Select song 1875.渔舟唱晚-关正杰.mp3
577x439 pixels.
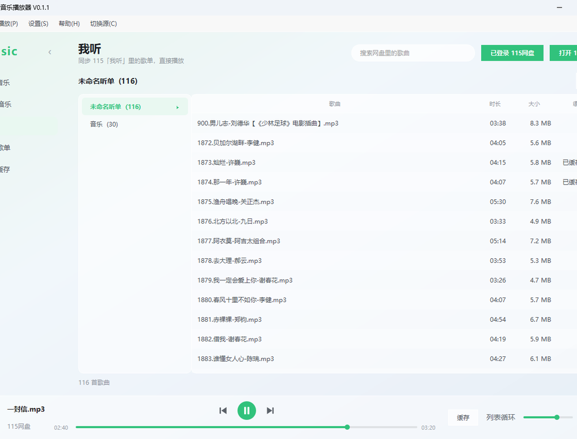[384, 202]
